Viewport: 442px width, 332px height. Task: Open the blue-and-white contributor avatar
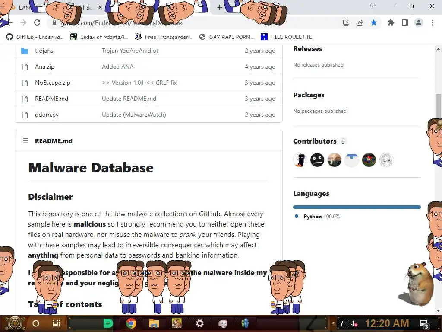[351, 160]
